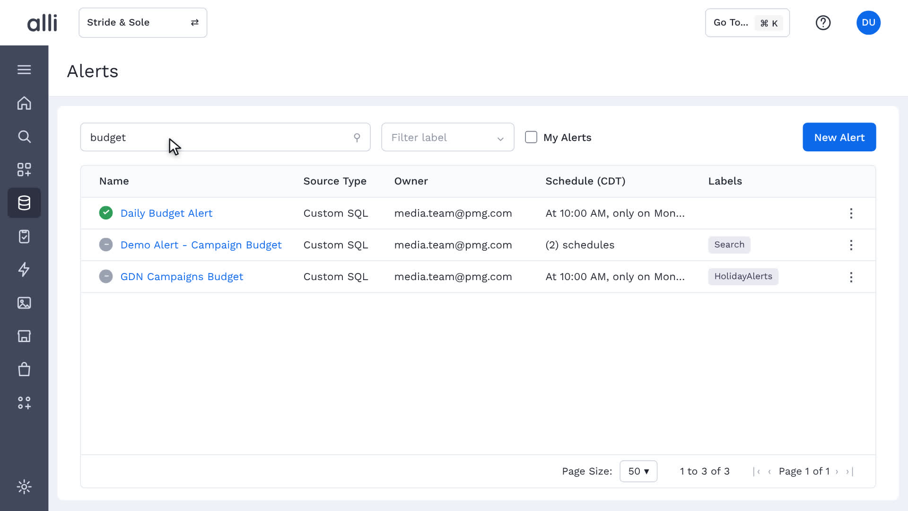The image size is (908, 511).
Task: Create a New Alert
Action: 839,137
